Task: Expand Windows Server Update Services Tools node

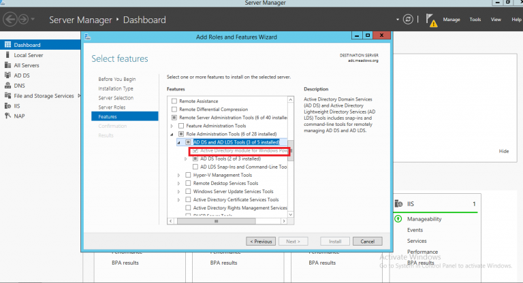Action: click(x=179, y=192)
